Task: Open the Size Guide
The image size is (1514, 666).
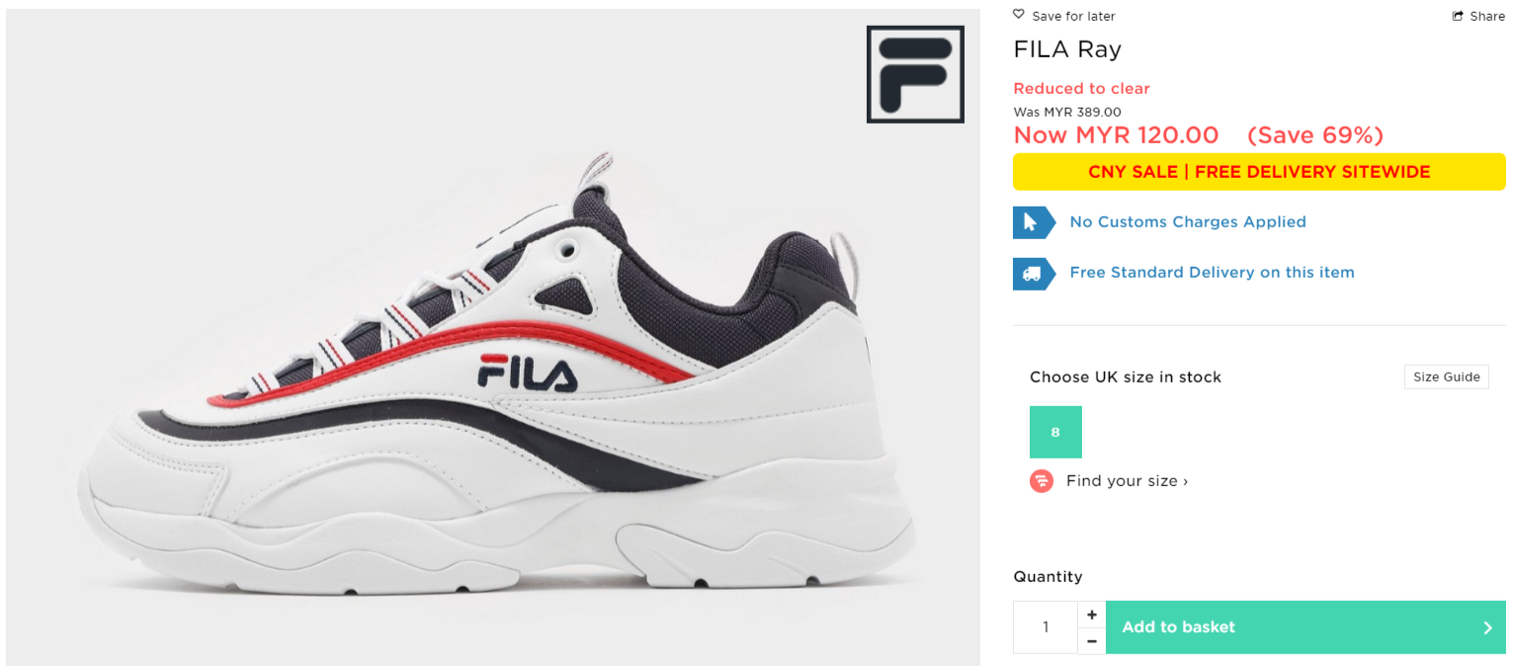Action: point(1446,376)
